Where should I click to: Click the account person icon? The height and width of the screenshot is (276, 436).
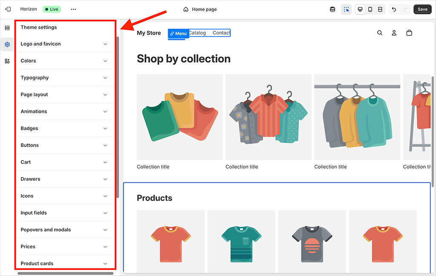click(394, 33)
